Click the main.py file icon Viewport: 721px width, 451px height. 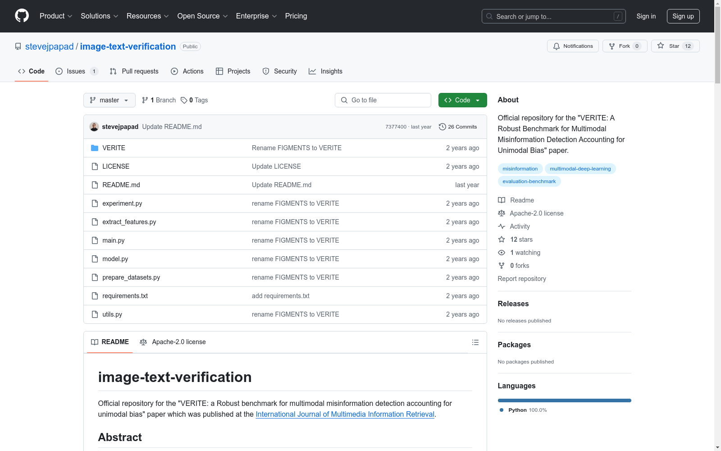point(95,240)
